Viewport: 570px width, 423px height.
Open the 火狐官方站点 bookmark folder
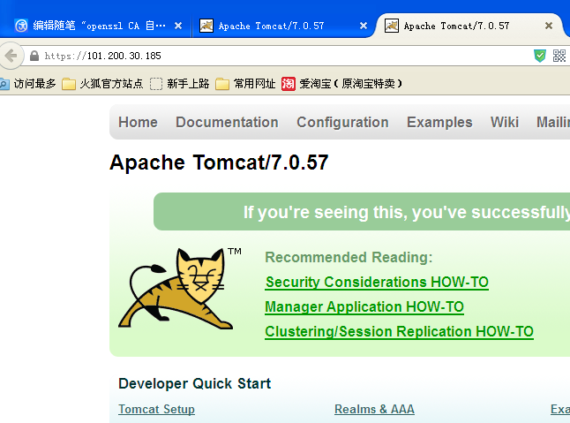[x=102, y=84]
